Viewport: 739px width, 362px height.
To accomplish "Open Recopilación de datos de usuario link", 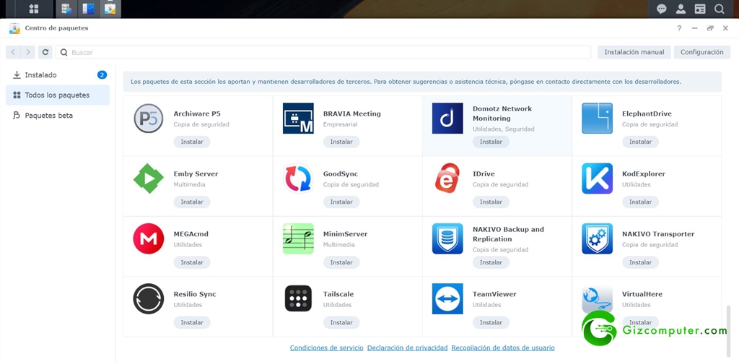I will tap(503, 348).
